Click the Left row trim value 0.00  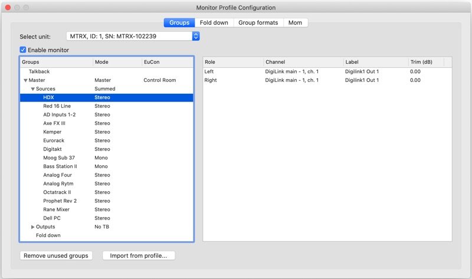pos(415,71)
